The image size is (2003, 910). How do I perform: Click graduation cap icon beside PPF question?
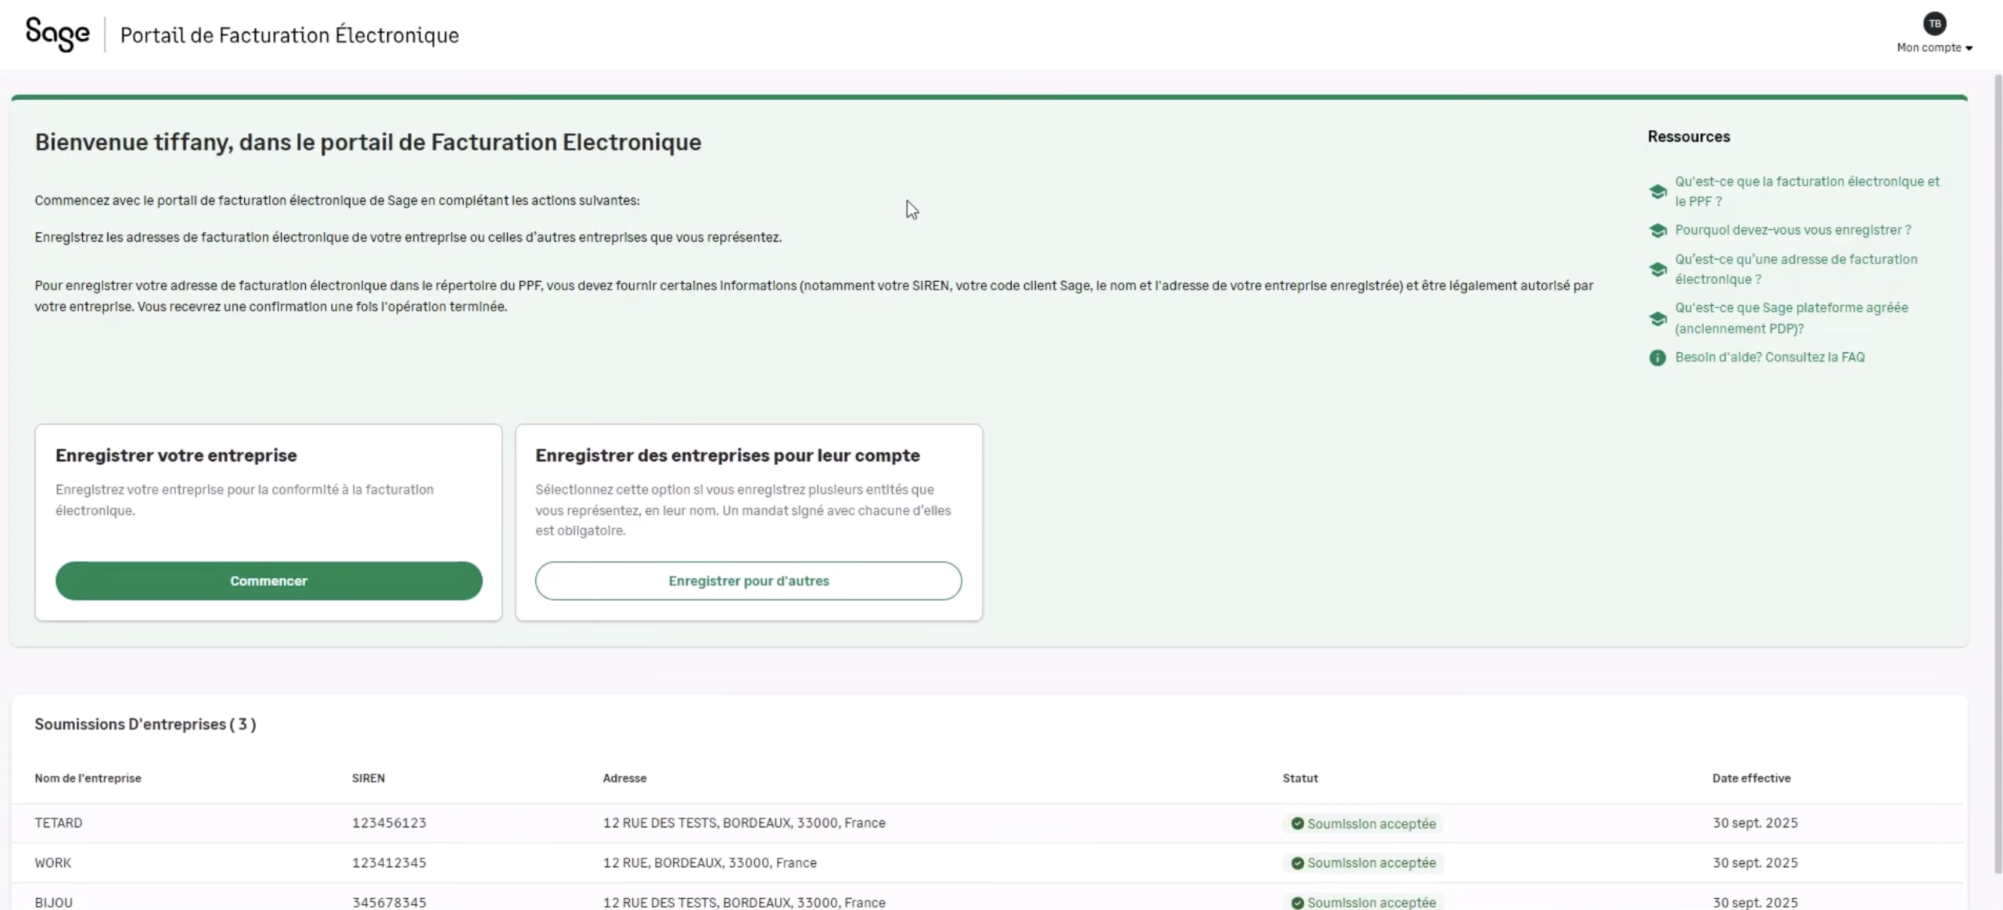(1657, 192)
